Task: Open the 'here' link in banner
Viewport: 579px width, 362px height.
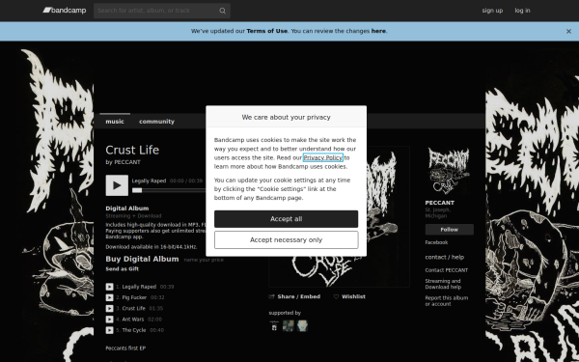Action: click(x=378, y=31)
